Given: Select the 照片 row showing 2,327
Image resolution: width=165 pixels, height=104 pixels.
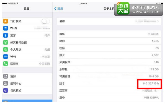Looking at the screenshot, I should (109, 55).
